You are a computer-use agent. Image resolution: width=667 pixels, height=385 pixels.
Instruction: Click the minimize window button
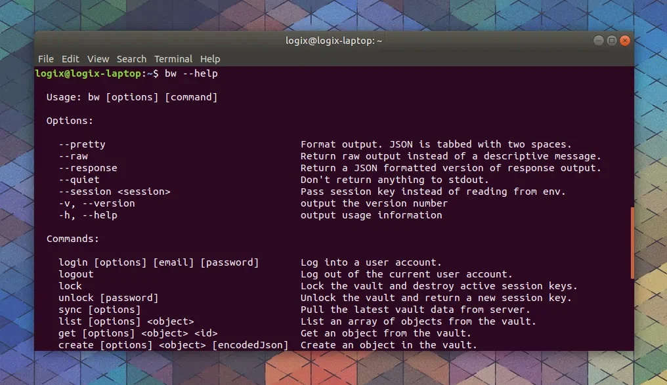point(598,40)
